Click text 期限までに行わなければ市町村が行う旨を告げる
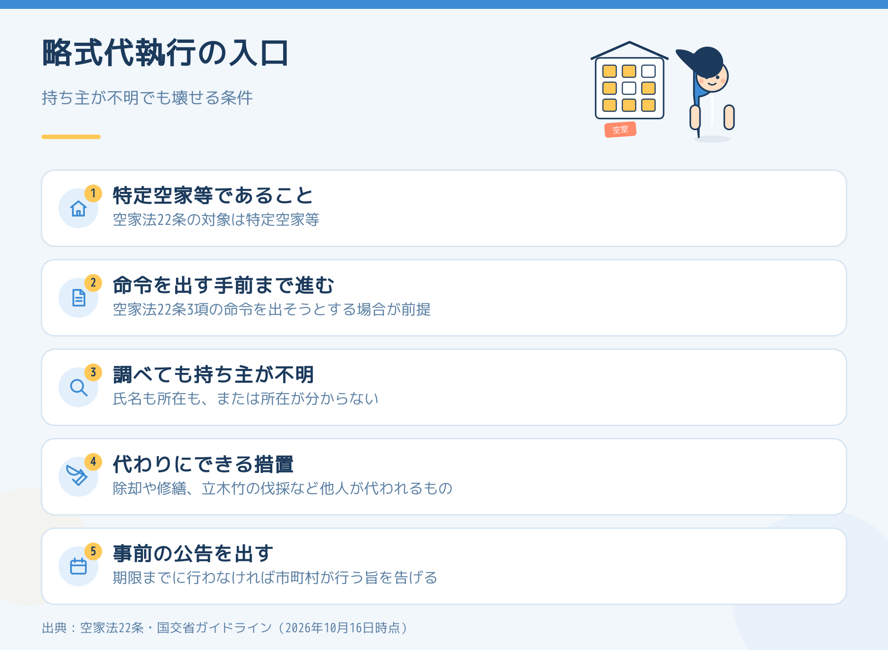The image size is (888, 650). (x=275, y=578)
